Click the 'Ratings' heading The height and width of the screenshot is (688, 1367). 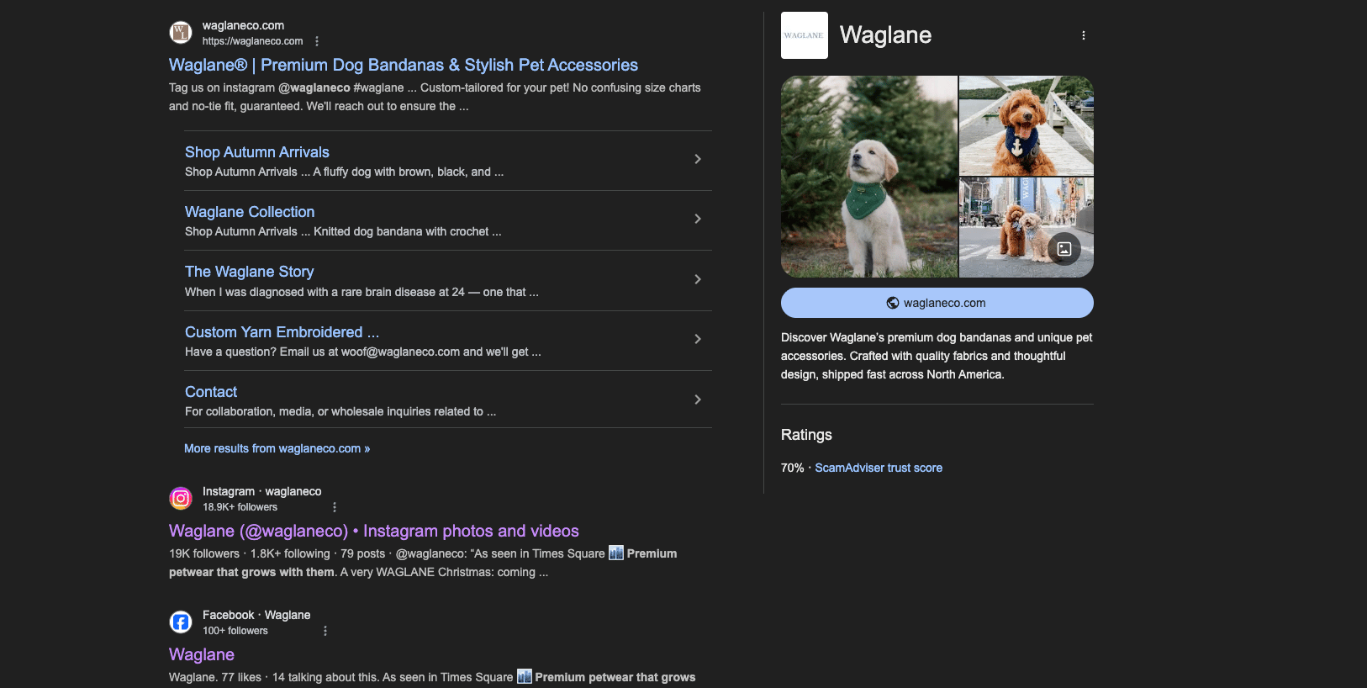[806, 435]
